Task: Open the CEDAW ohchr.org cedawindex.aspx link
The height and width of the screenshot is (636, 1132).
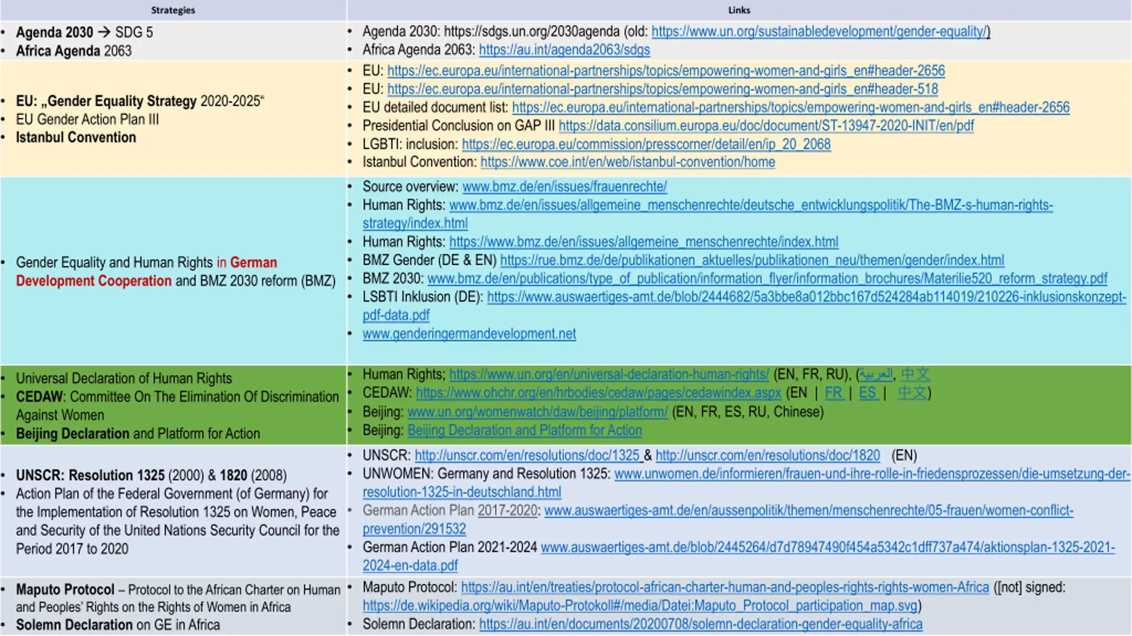Action: coord(599,393)
